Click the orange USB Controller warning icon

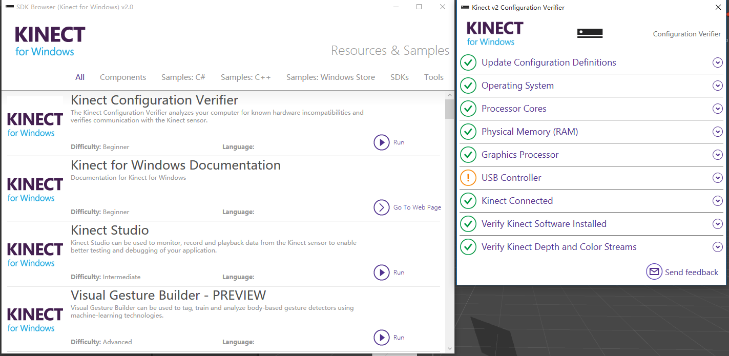(x=468, y=178)
